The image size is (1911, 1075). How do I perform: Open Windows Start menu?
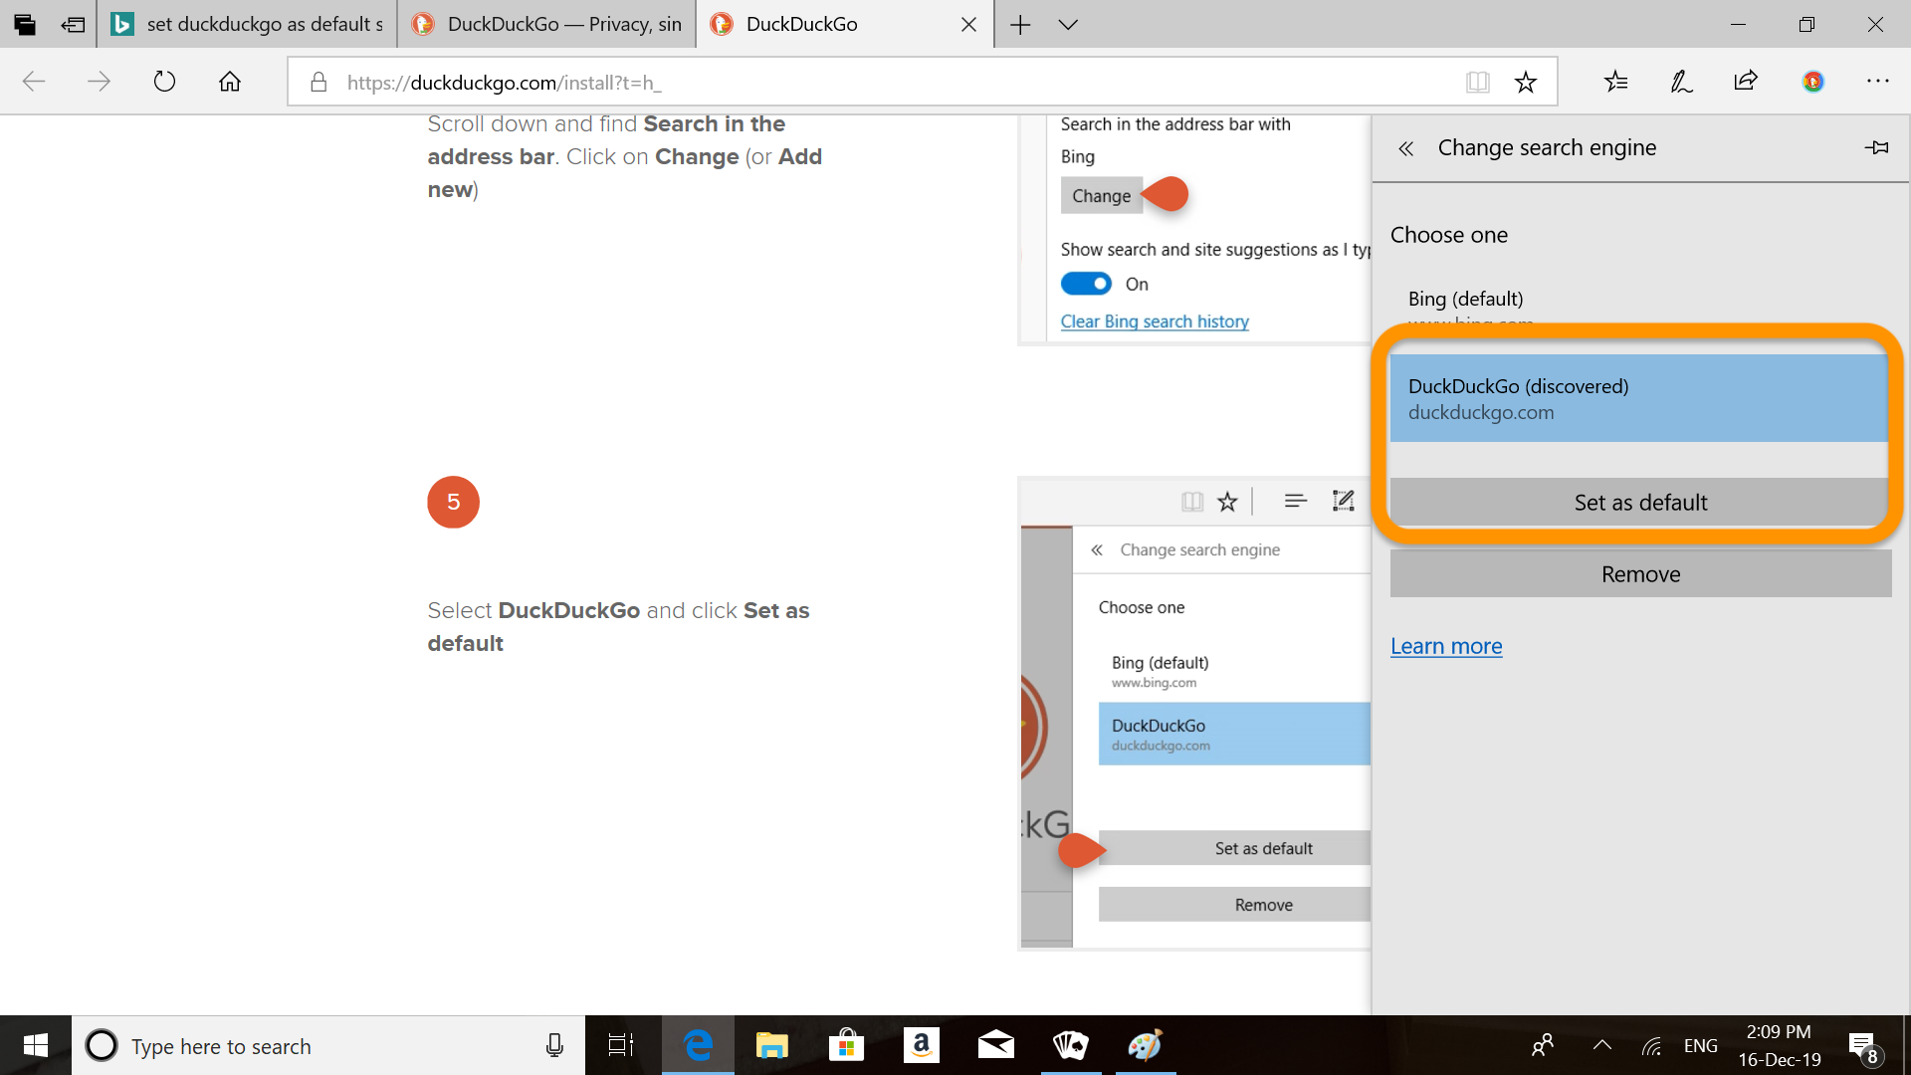click(36, 1045)
